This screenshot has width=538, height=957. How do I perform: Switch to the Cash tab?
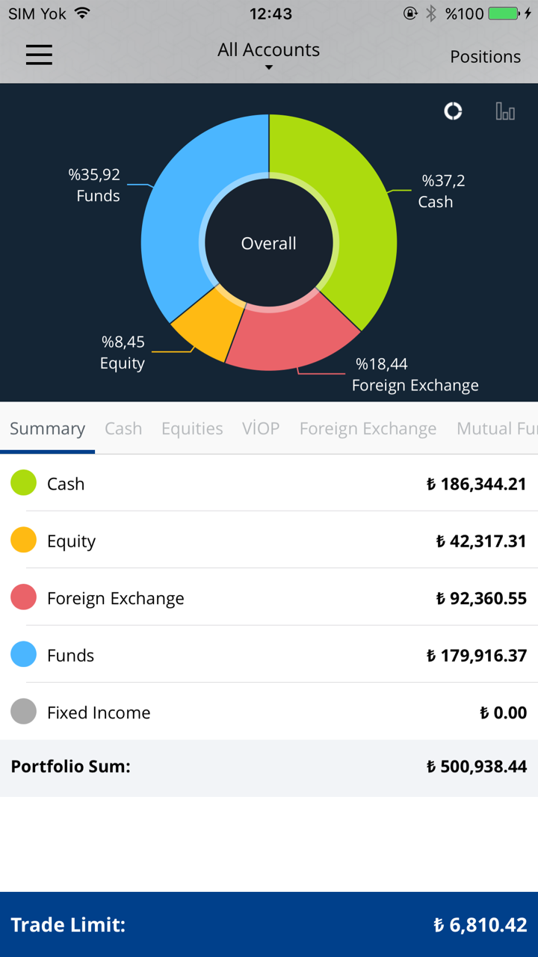[123, 428]
